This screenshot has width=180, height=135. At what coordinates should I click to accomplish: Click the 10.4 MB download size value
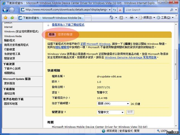coord(102,98)
